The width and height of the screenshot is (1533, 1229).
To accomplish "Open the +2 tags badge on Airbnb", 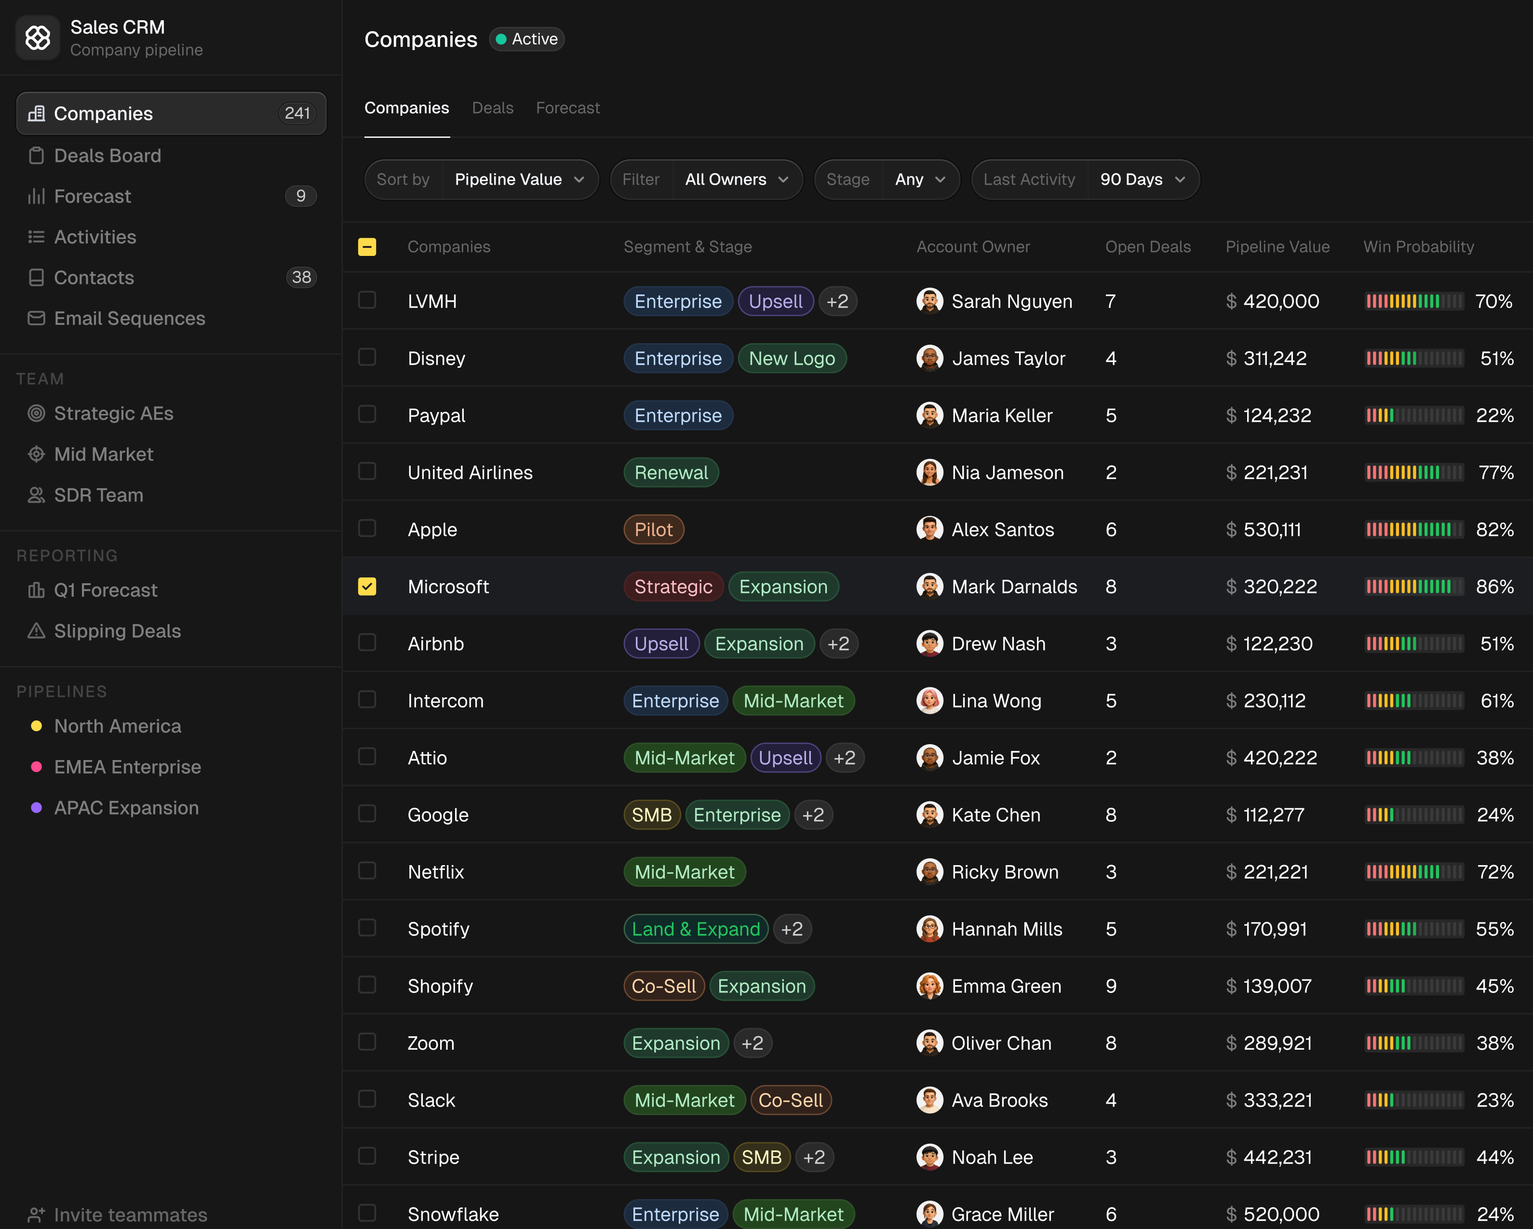I will (x=838, y=644).
